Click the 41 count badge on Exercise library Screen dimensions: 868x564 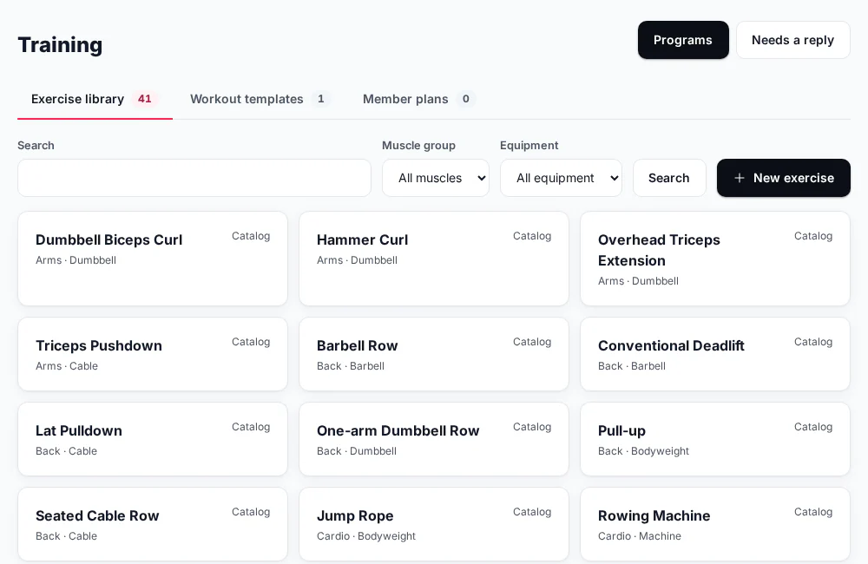tap(144, 99)
